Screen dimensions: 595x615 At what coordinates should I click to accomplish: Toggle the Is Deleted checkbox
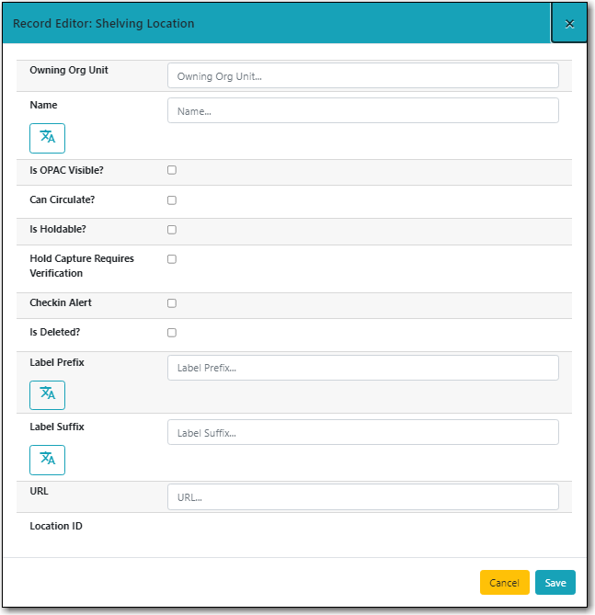coord(172,333)
